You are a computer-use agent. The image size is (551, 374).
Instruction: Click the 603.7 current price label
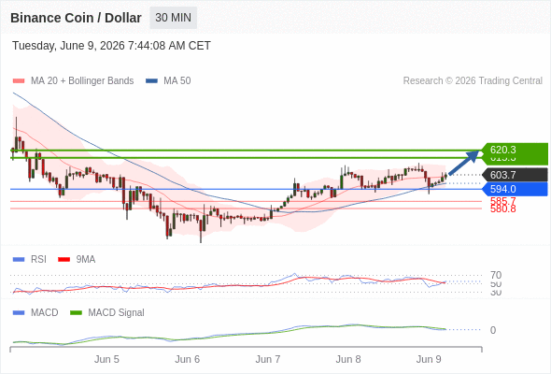[x=515, y=175]
